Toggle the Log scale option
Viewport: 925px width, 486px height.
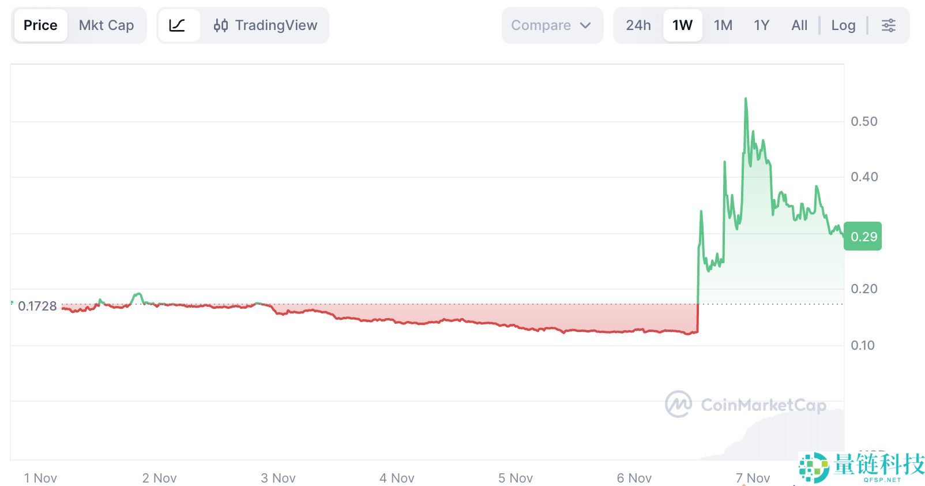pyautogui.click(x=843, y=25)
